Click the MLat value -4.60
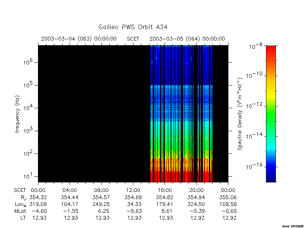 click(x=39, y=211)
